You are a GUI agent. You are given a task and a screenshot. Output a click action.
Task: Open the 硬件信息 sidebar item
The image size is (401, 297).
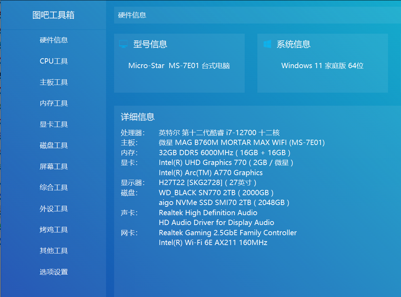pyautogui.click(x=54, y=40)
